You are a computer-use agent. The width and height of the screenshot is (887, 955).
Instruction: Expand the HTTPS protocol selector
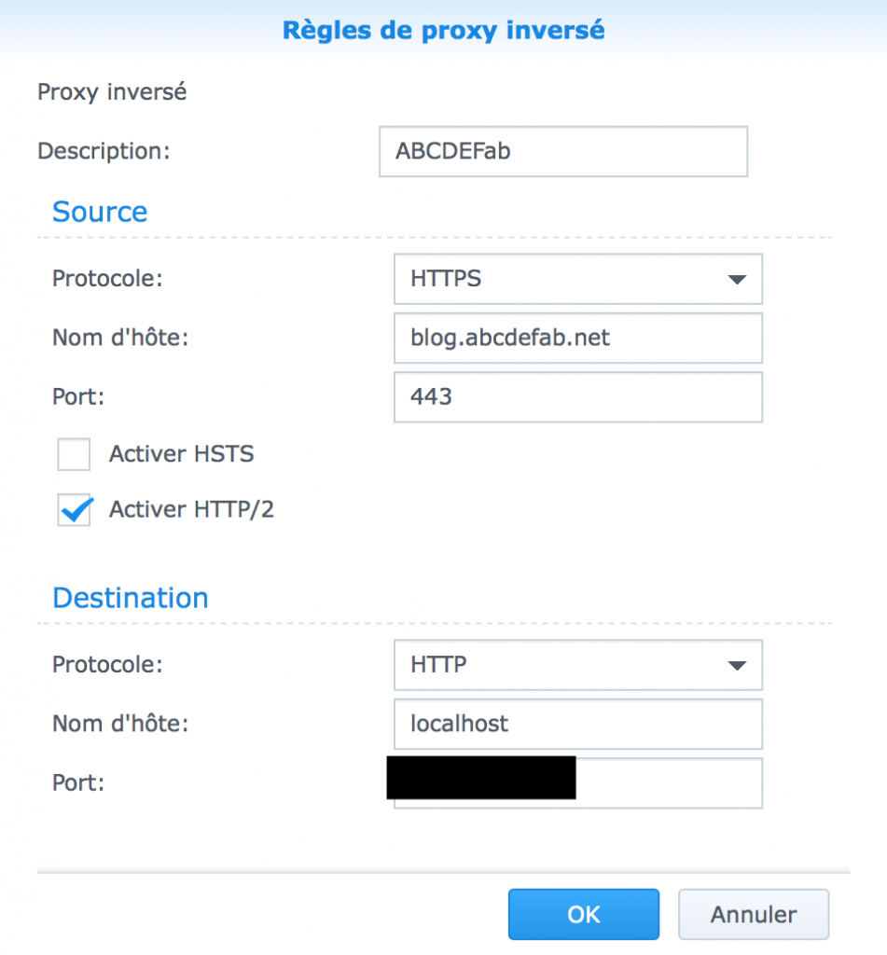click(x=736, y=279)
